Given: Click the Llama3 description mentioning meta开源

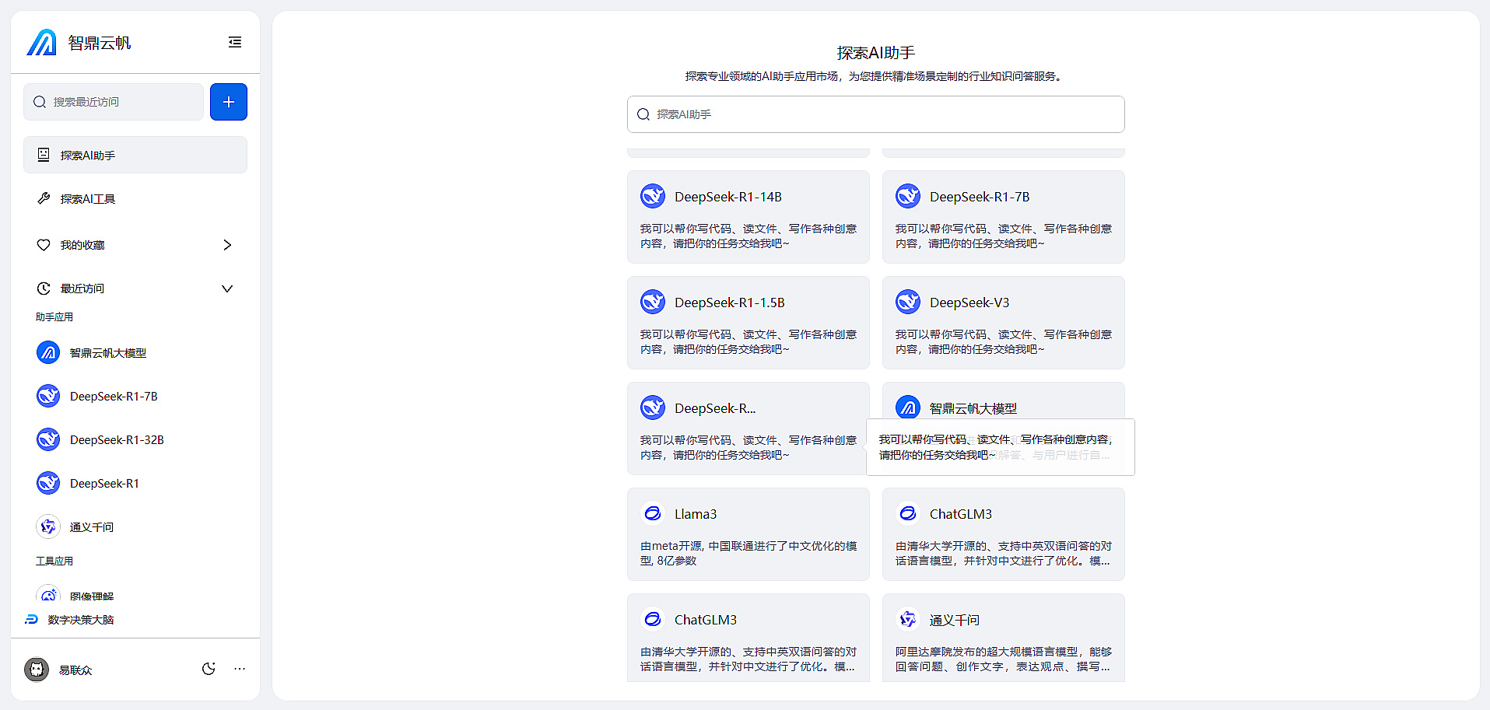Looking at the screenshot, I should tap(749, 553).
